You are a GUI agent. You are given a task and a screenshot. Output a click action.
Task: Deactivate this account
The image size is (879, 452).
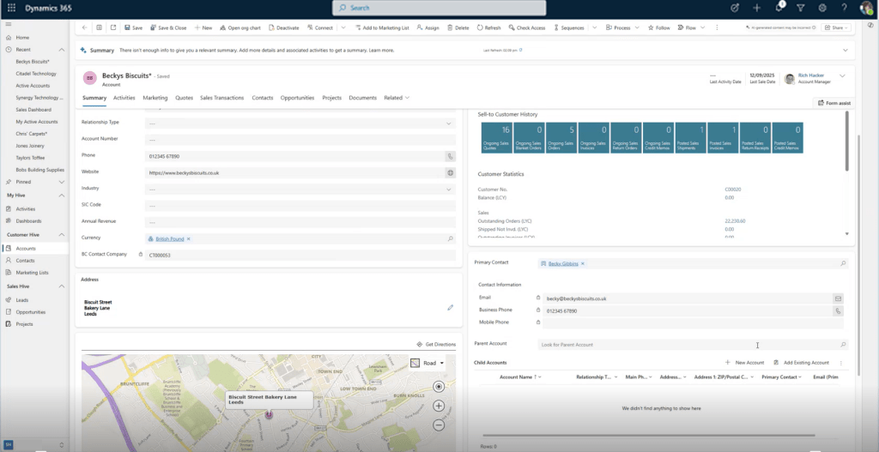click(283, 27)
